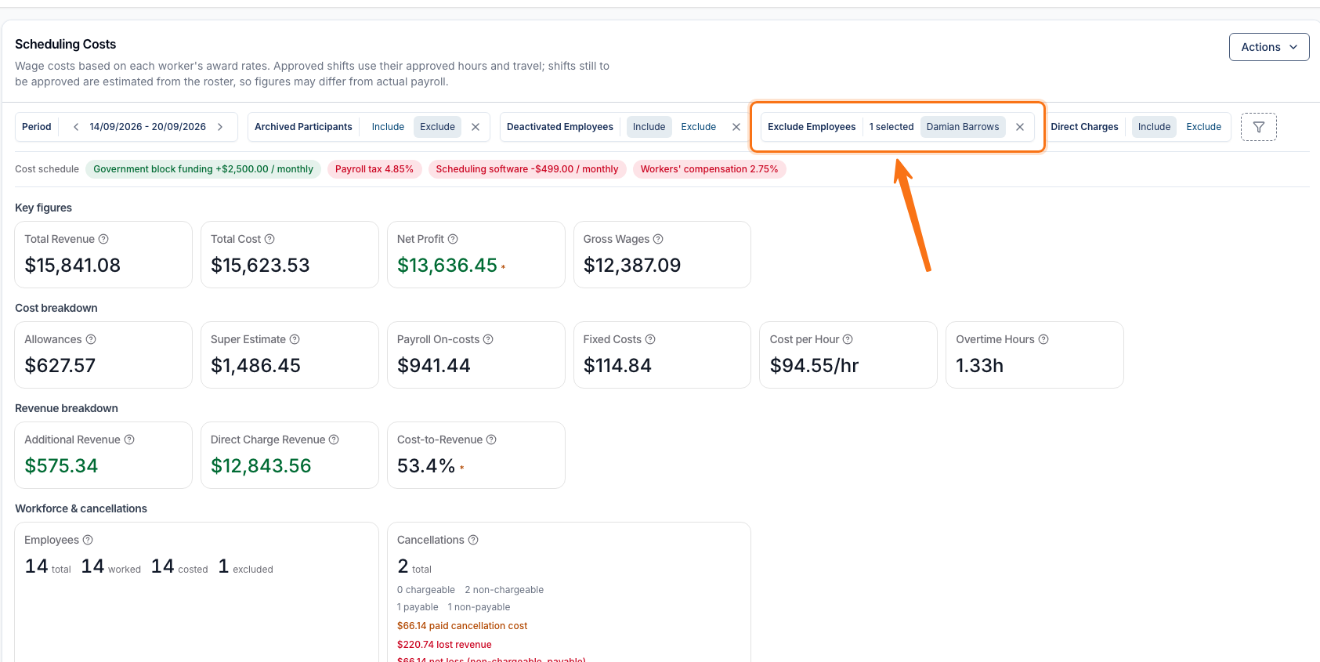Remove the Archived Participants filter
The width and height of the screenshot is (1320, 662).
476,127
